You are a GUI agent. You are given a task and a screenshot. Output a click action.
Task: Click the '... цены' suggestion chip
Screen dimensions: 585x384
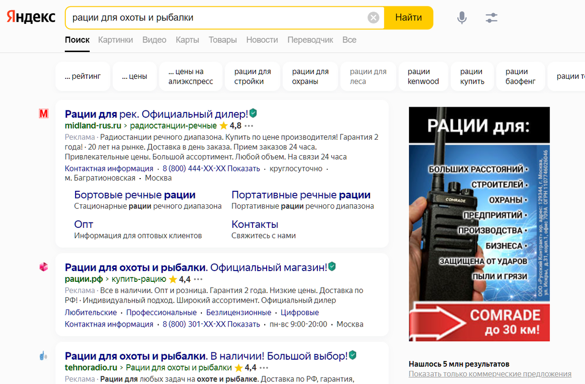pos(134,76)
